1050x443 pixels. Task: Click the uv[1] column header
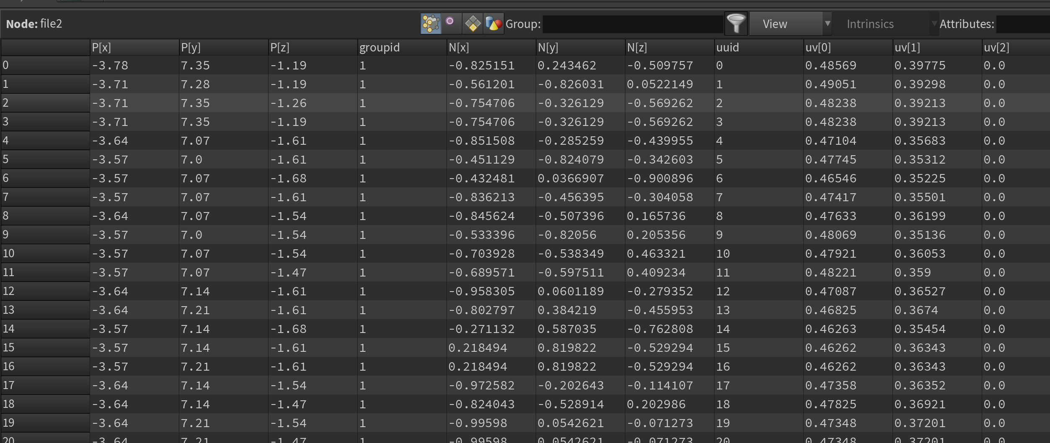[937, 47]
